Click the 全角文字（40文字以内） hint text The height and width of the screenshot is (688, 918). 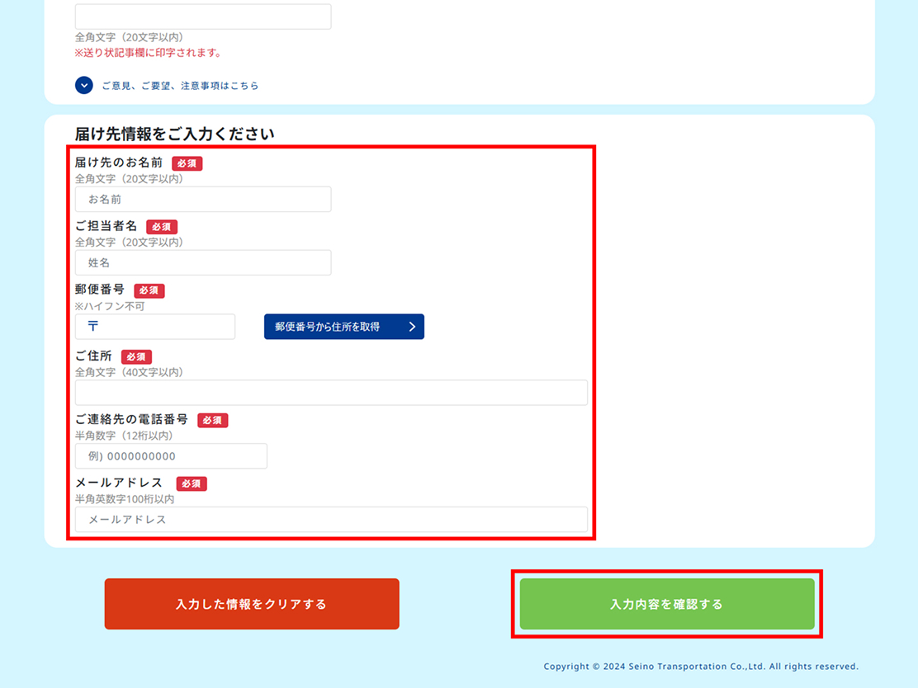click(x=129, y=372)
